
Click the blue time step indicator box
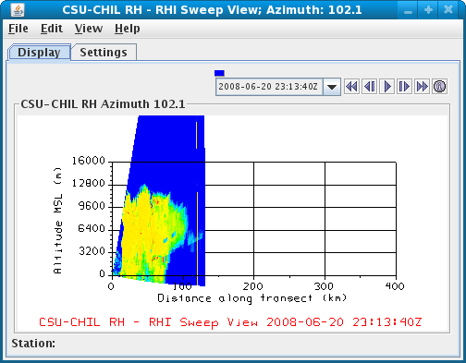point(219,73)
